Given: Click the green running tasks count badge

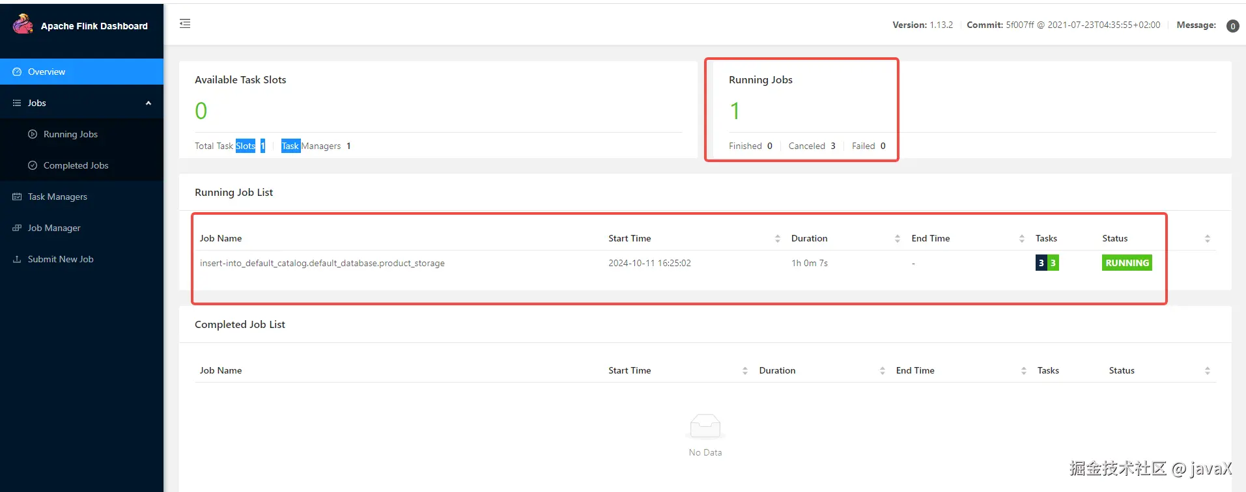Looking at the screenshot, I should pos(1053,263).
